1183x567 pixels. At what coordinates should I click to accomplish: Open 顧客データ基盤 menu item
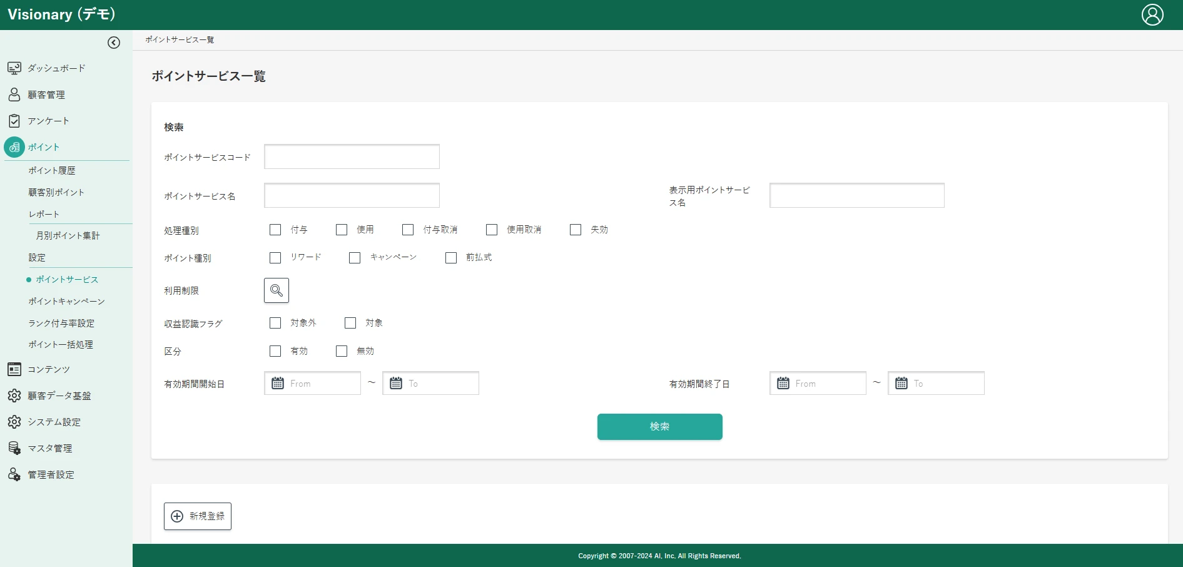click(59, 396)
